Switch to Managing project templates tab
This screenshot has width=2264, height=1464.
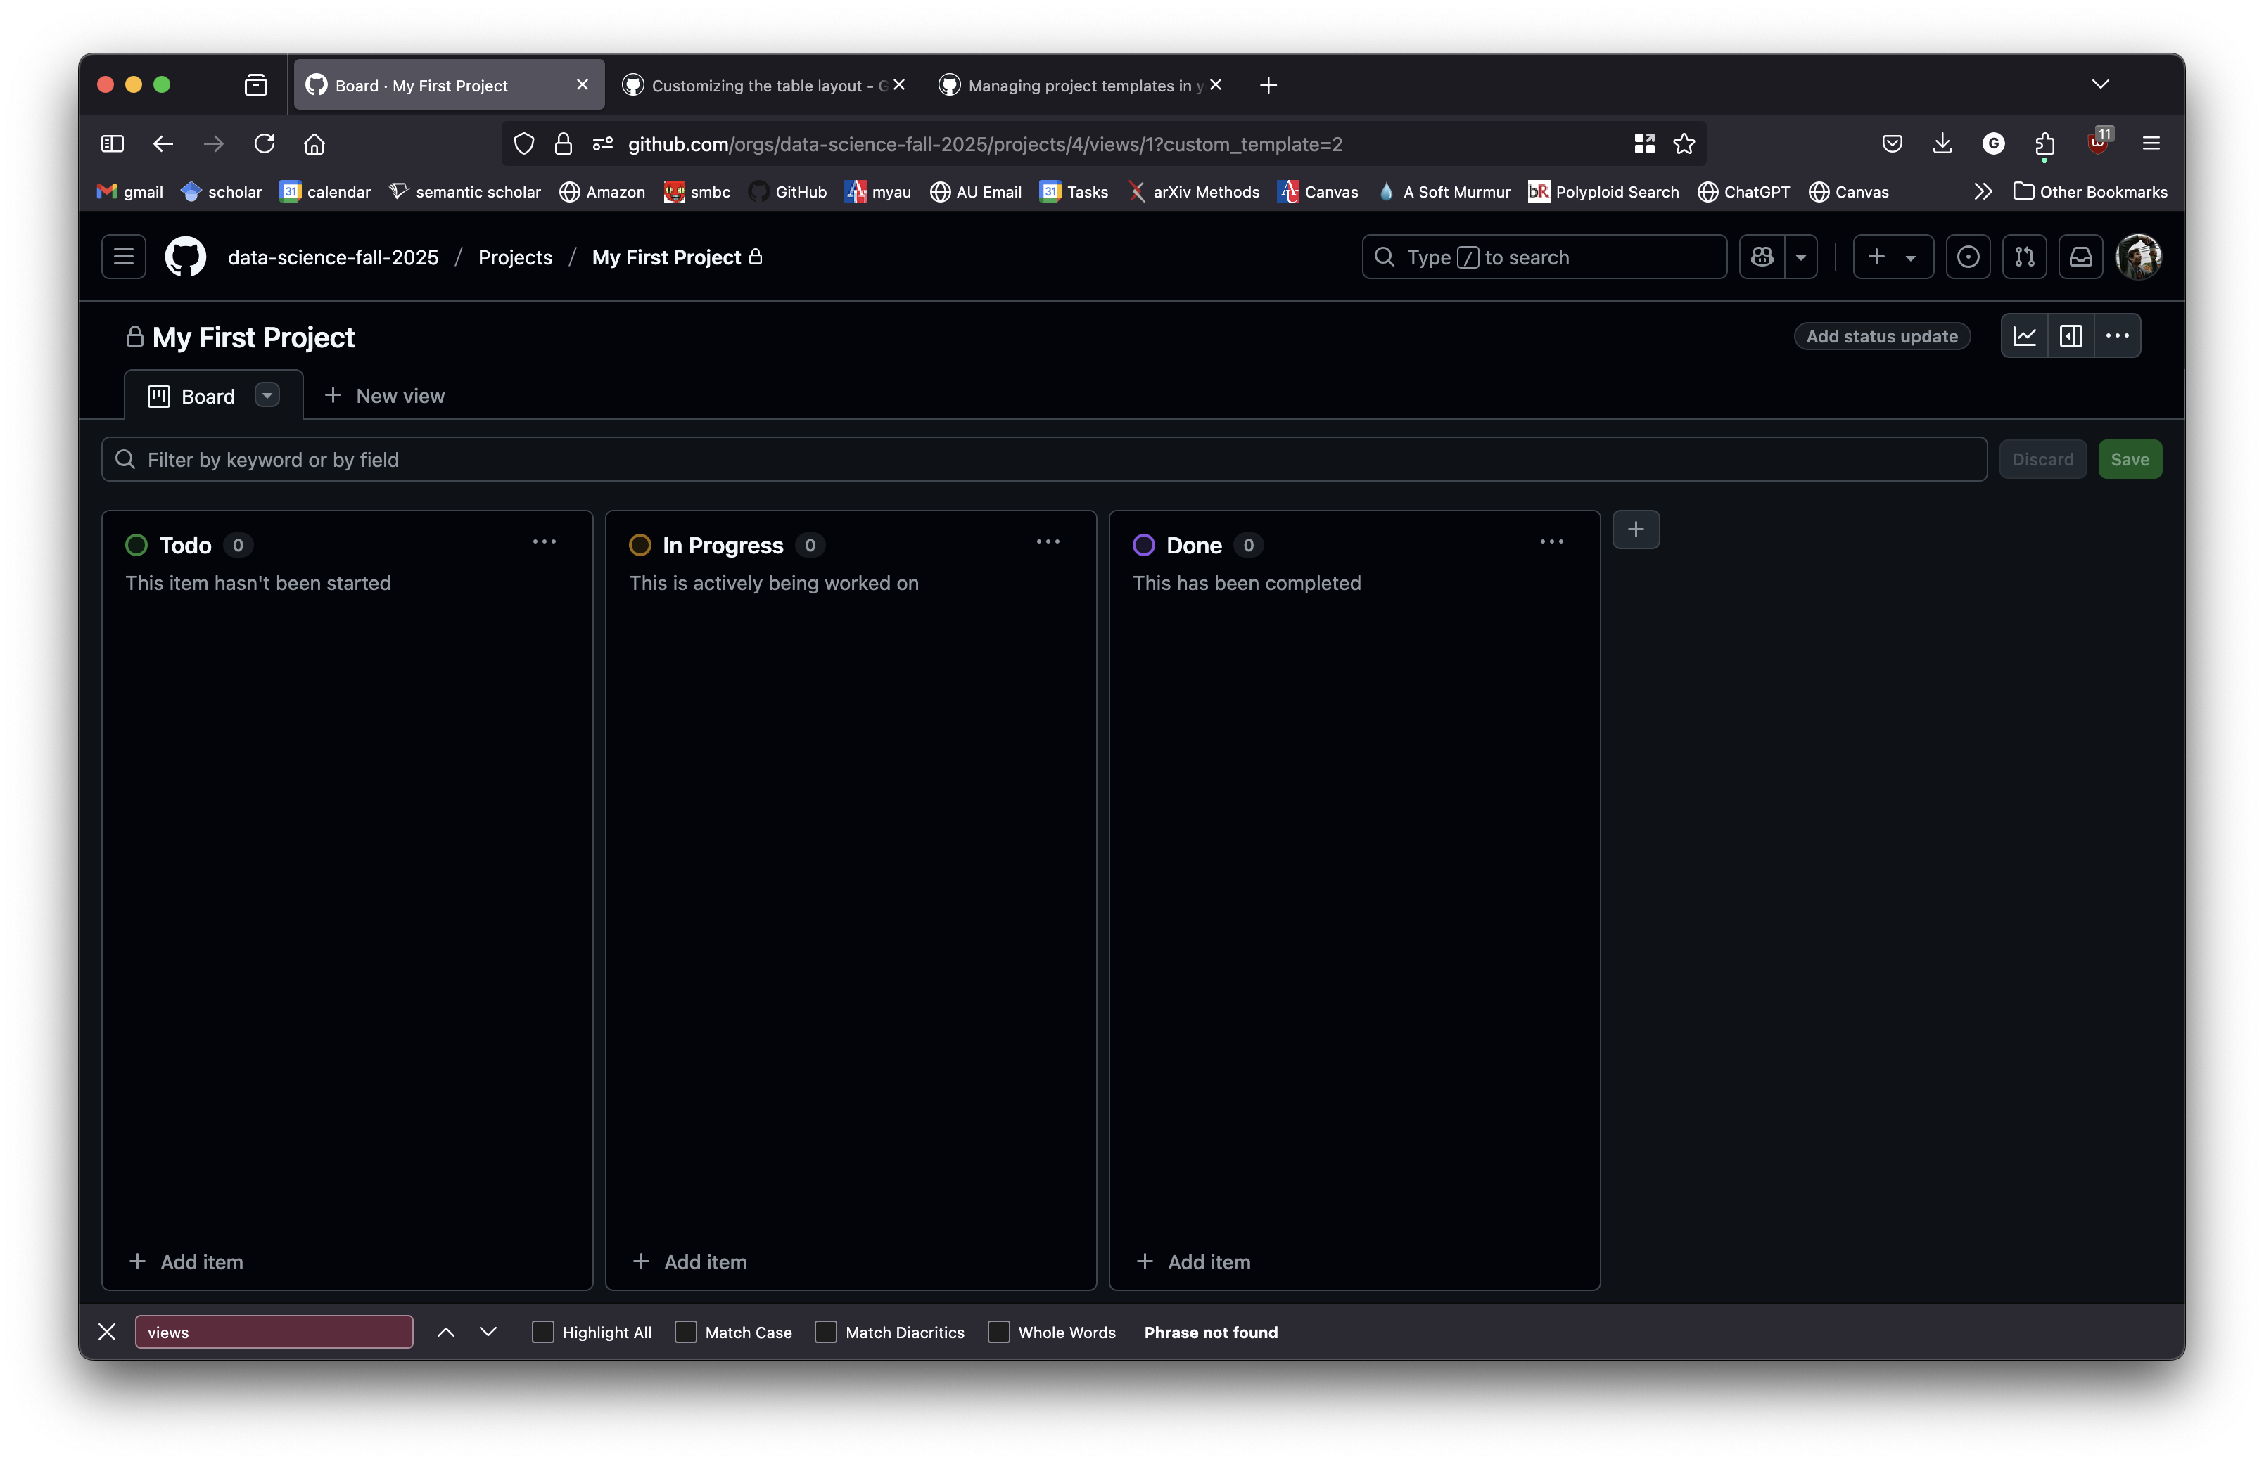point(1080,84)
